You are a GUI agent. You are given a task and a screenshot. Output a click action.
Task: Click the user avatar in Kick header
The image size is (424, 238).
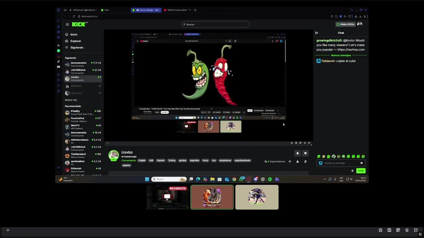coord(360,24)
